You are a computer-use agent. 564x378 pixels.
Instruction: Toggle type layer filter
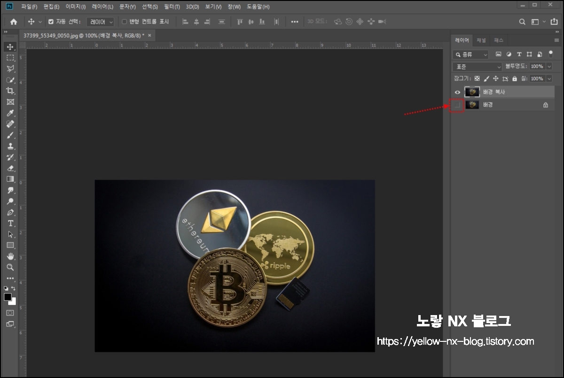coord(519,54)
